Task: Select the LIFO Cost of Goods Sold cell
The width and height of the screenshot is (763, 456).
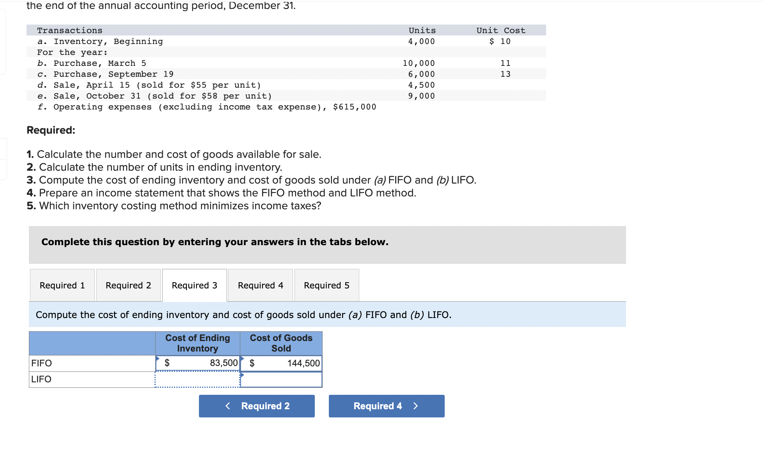Action: pyautogui.click(x=281, y=379)
